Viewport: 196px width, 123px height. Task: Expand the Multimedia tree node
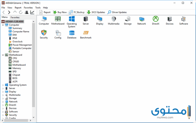pos(3,95)
